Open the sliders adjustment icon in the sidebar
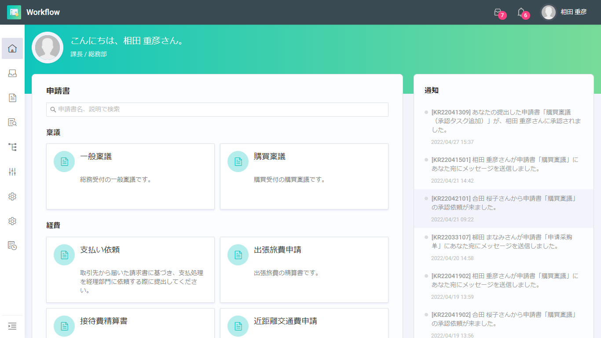This screenshot has height=338, width=601. coord(12,172)
